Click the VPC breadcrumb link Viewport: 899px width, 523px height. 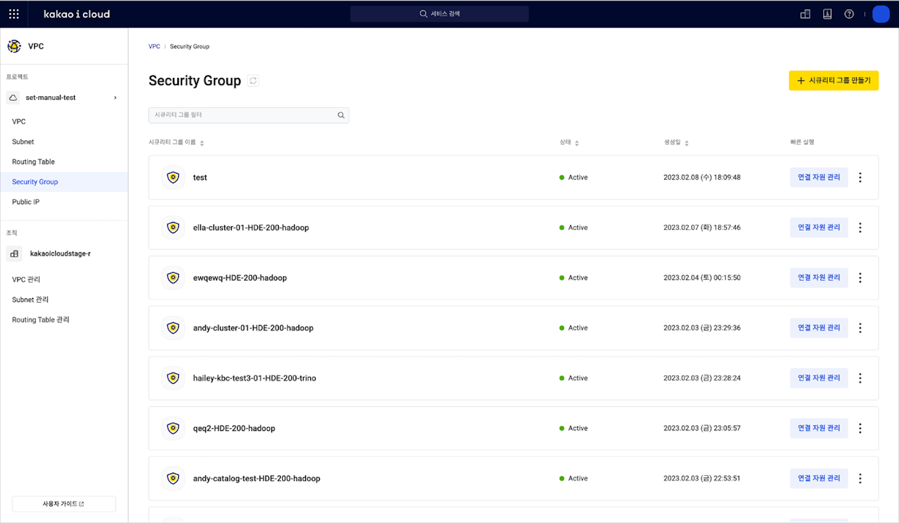[154, 47]
